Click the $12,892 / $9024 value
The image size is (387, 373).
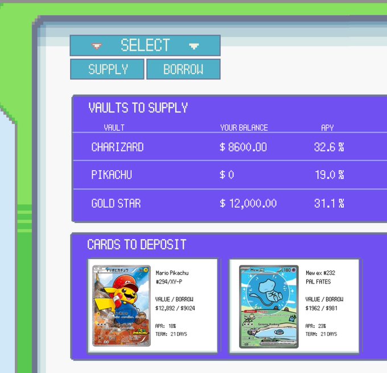pos(175,308)
